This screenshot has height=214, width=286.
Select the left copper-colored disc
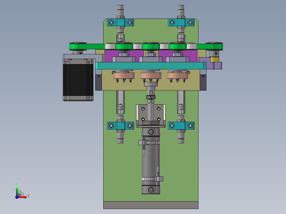[124, 75]
